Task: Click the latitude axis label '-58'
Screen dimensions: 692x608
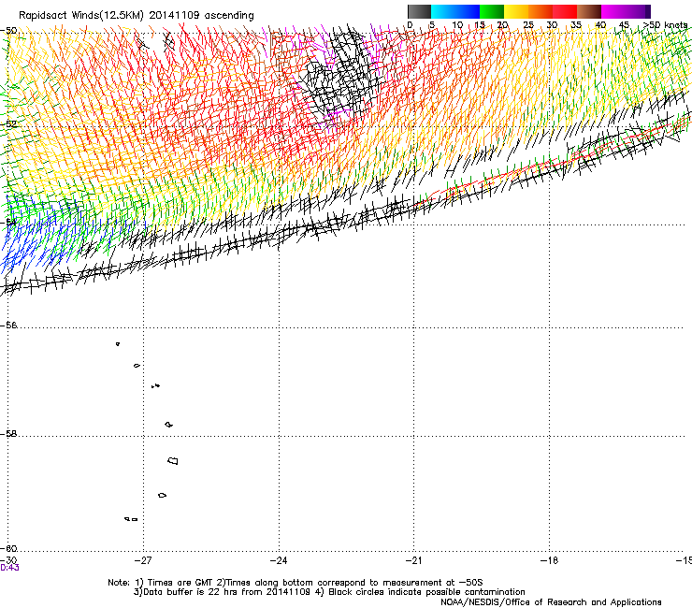Action: [x=8, y=434]
